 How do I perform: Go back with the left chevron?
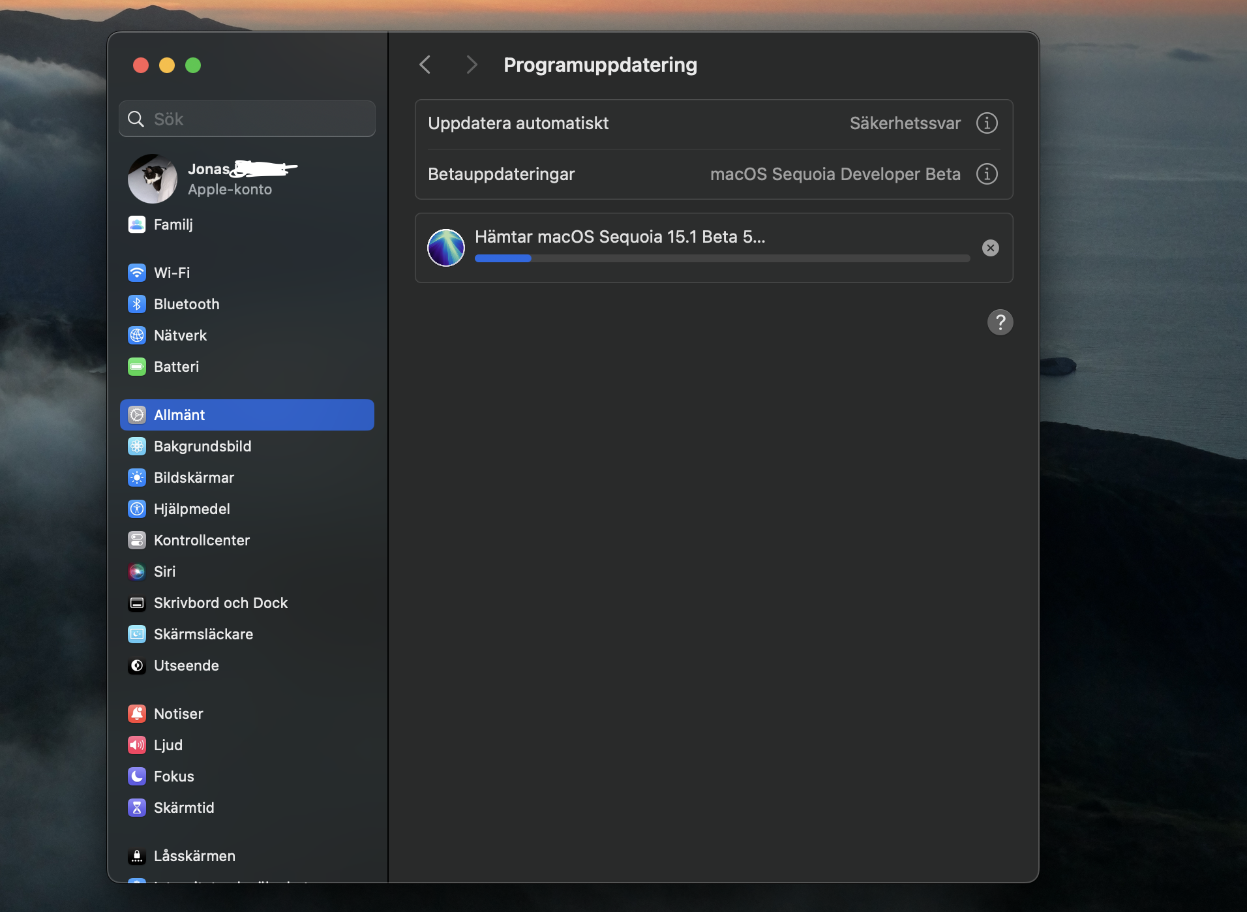425,65
